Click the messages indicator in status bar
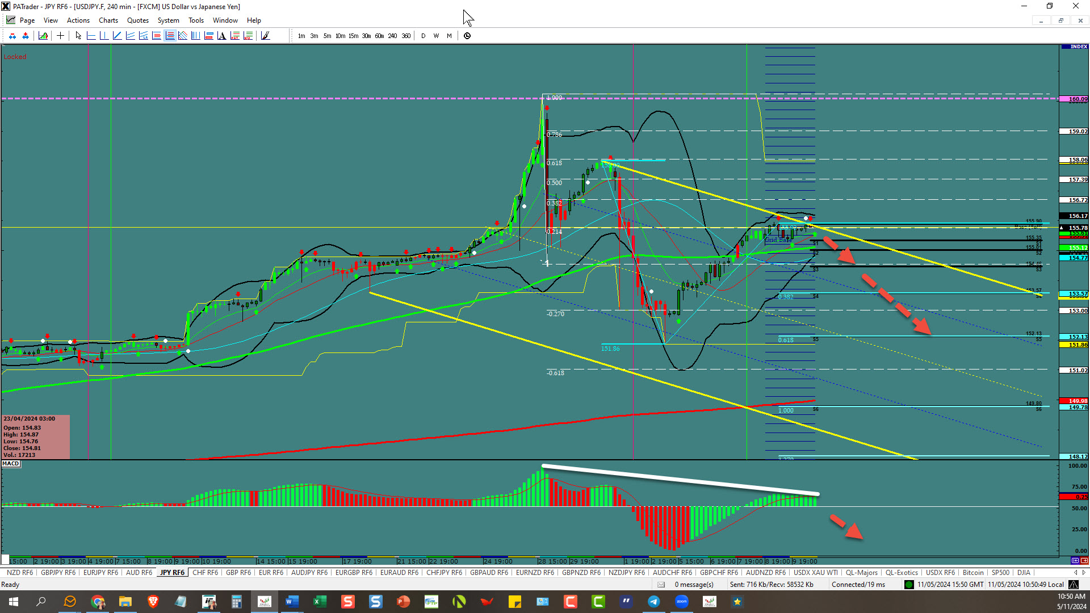 (694, 585)
